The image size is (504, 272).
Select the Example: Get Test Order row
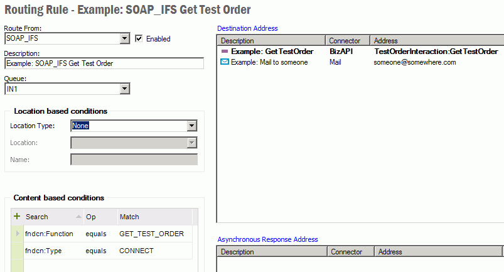[272, 52]
